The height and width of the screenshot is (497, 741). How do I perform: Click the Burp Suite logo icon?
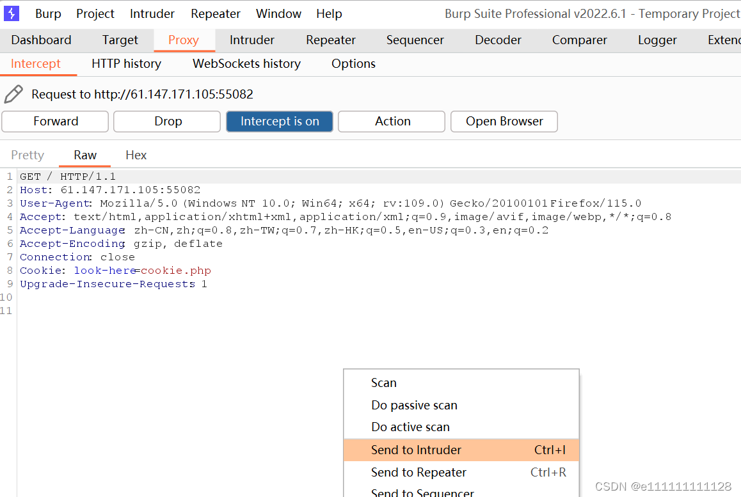coord(11,13)
